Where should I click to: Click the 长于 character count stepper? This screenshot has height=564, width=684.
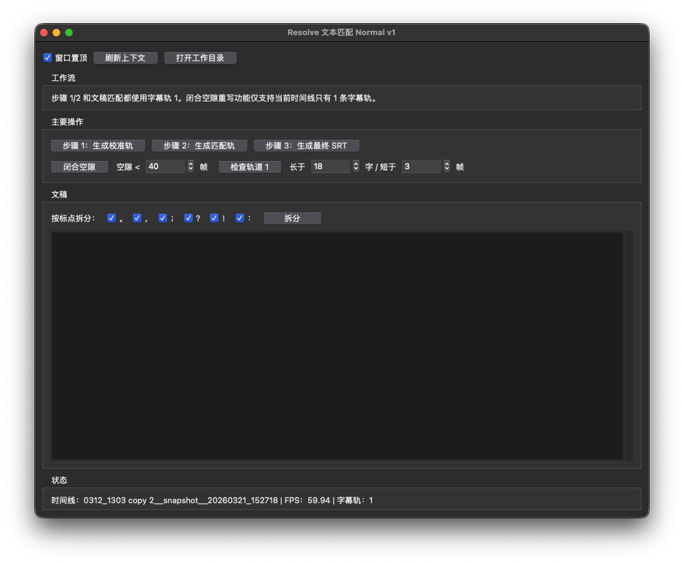tap(356, 167)
